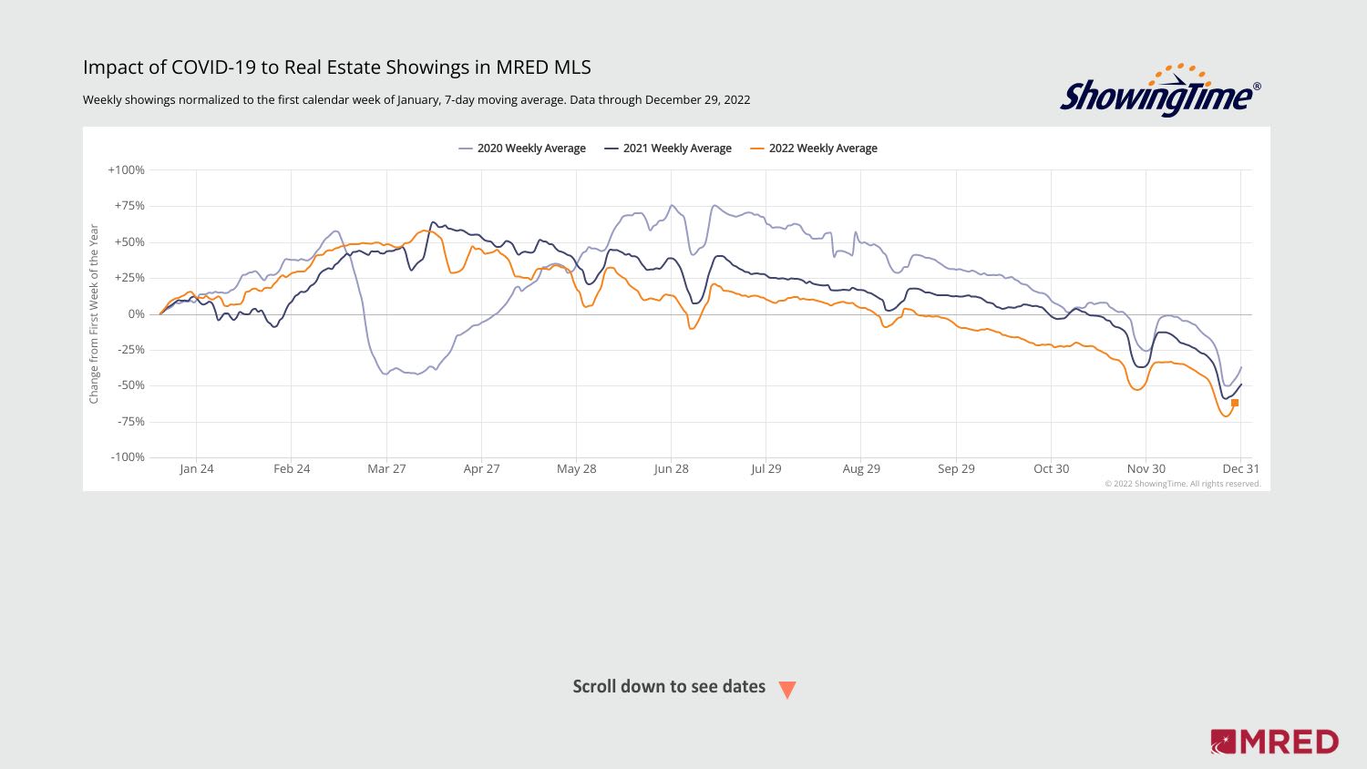
Task: Select the Mar 27 date label
Action: coord(386,469)
